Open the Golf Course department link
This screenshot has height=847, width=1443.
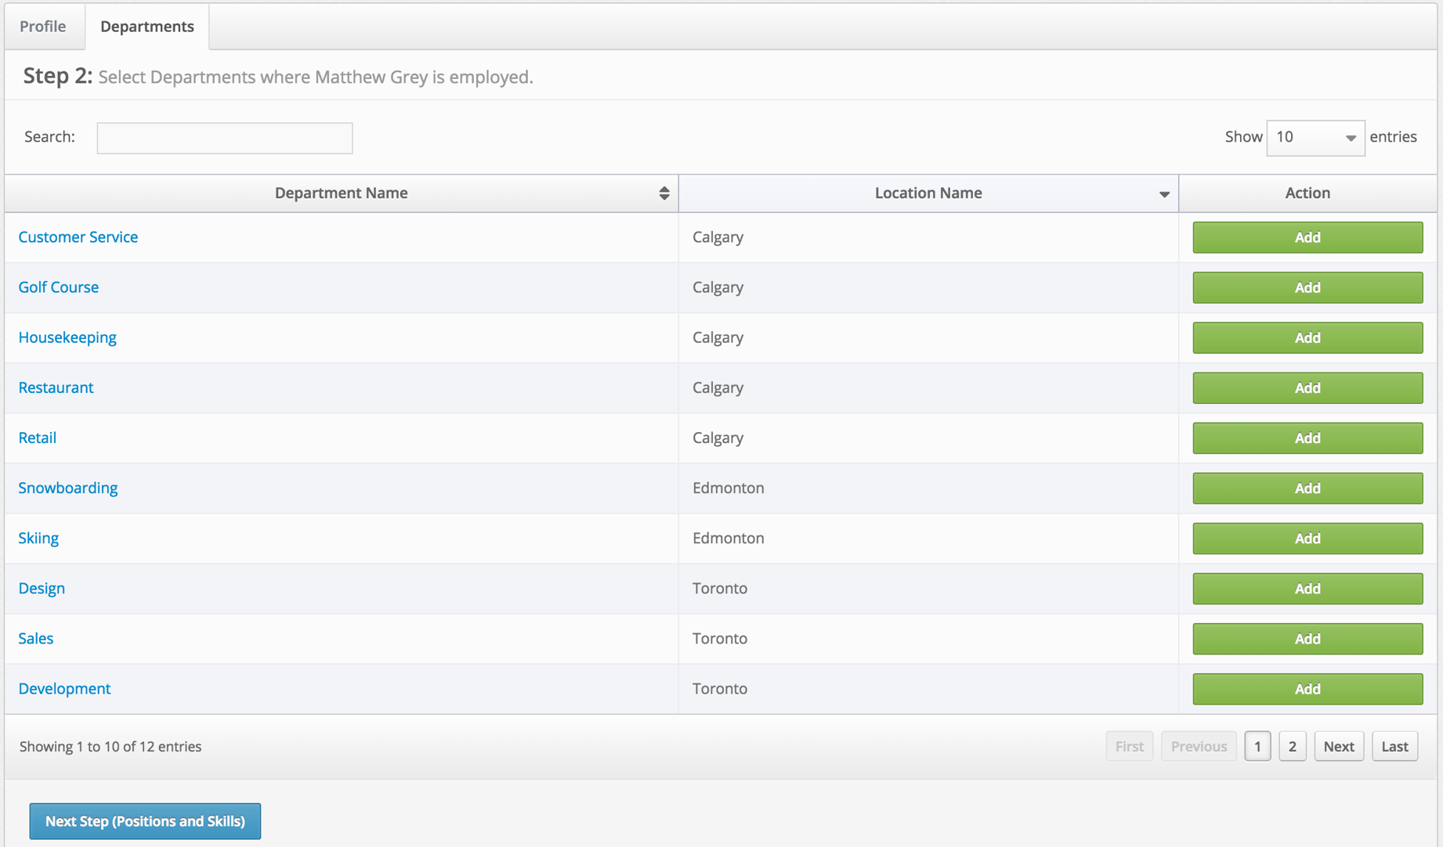tap(58, 287)
